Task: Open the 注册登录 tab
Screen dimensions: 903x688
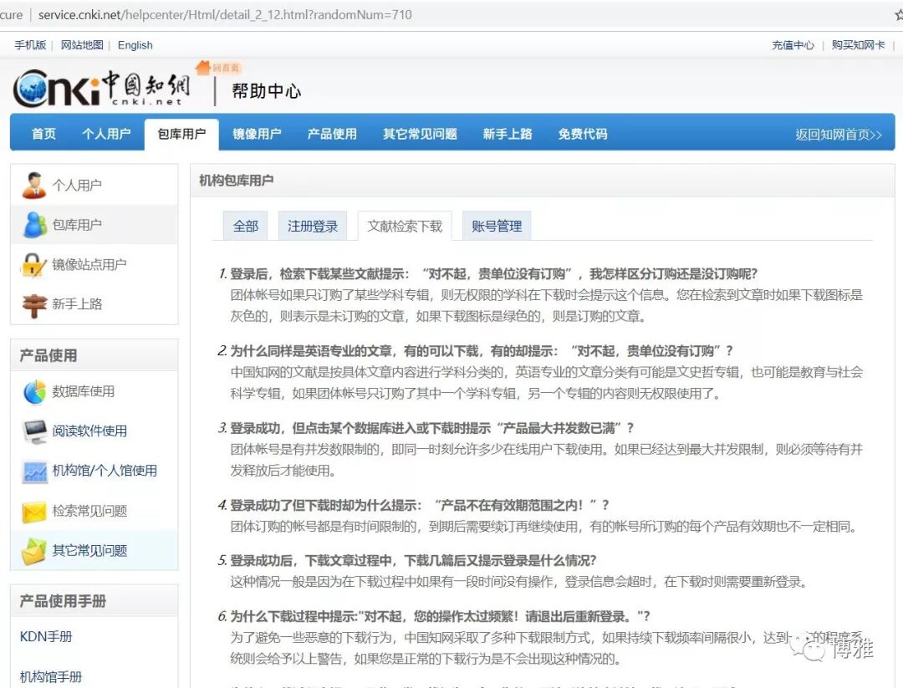Action: click(x=313, y=226)
